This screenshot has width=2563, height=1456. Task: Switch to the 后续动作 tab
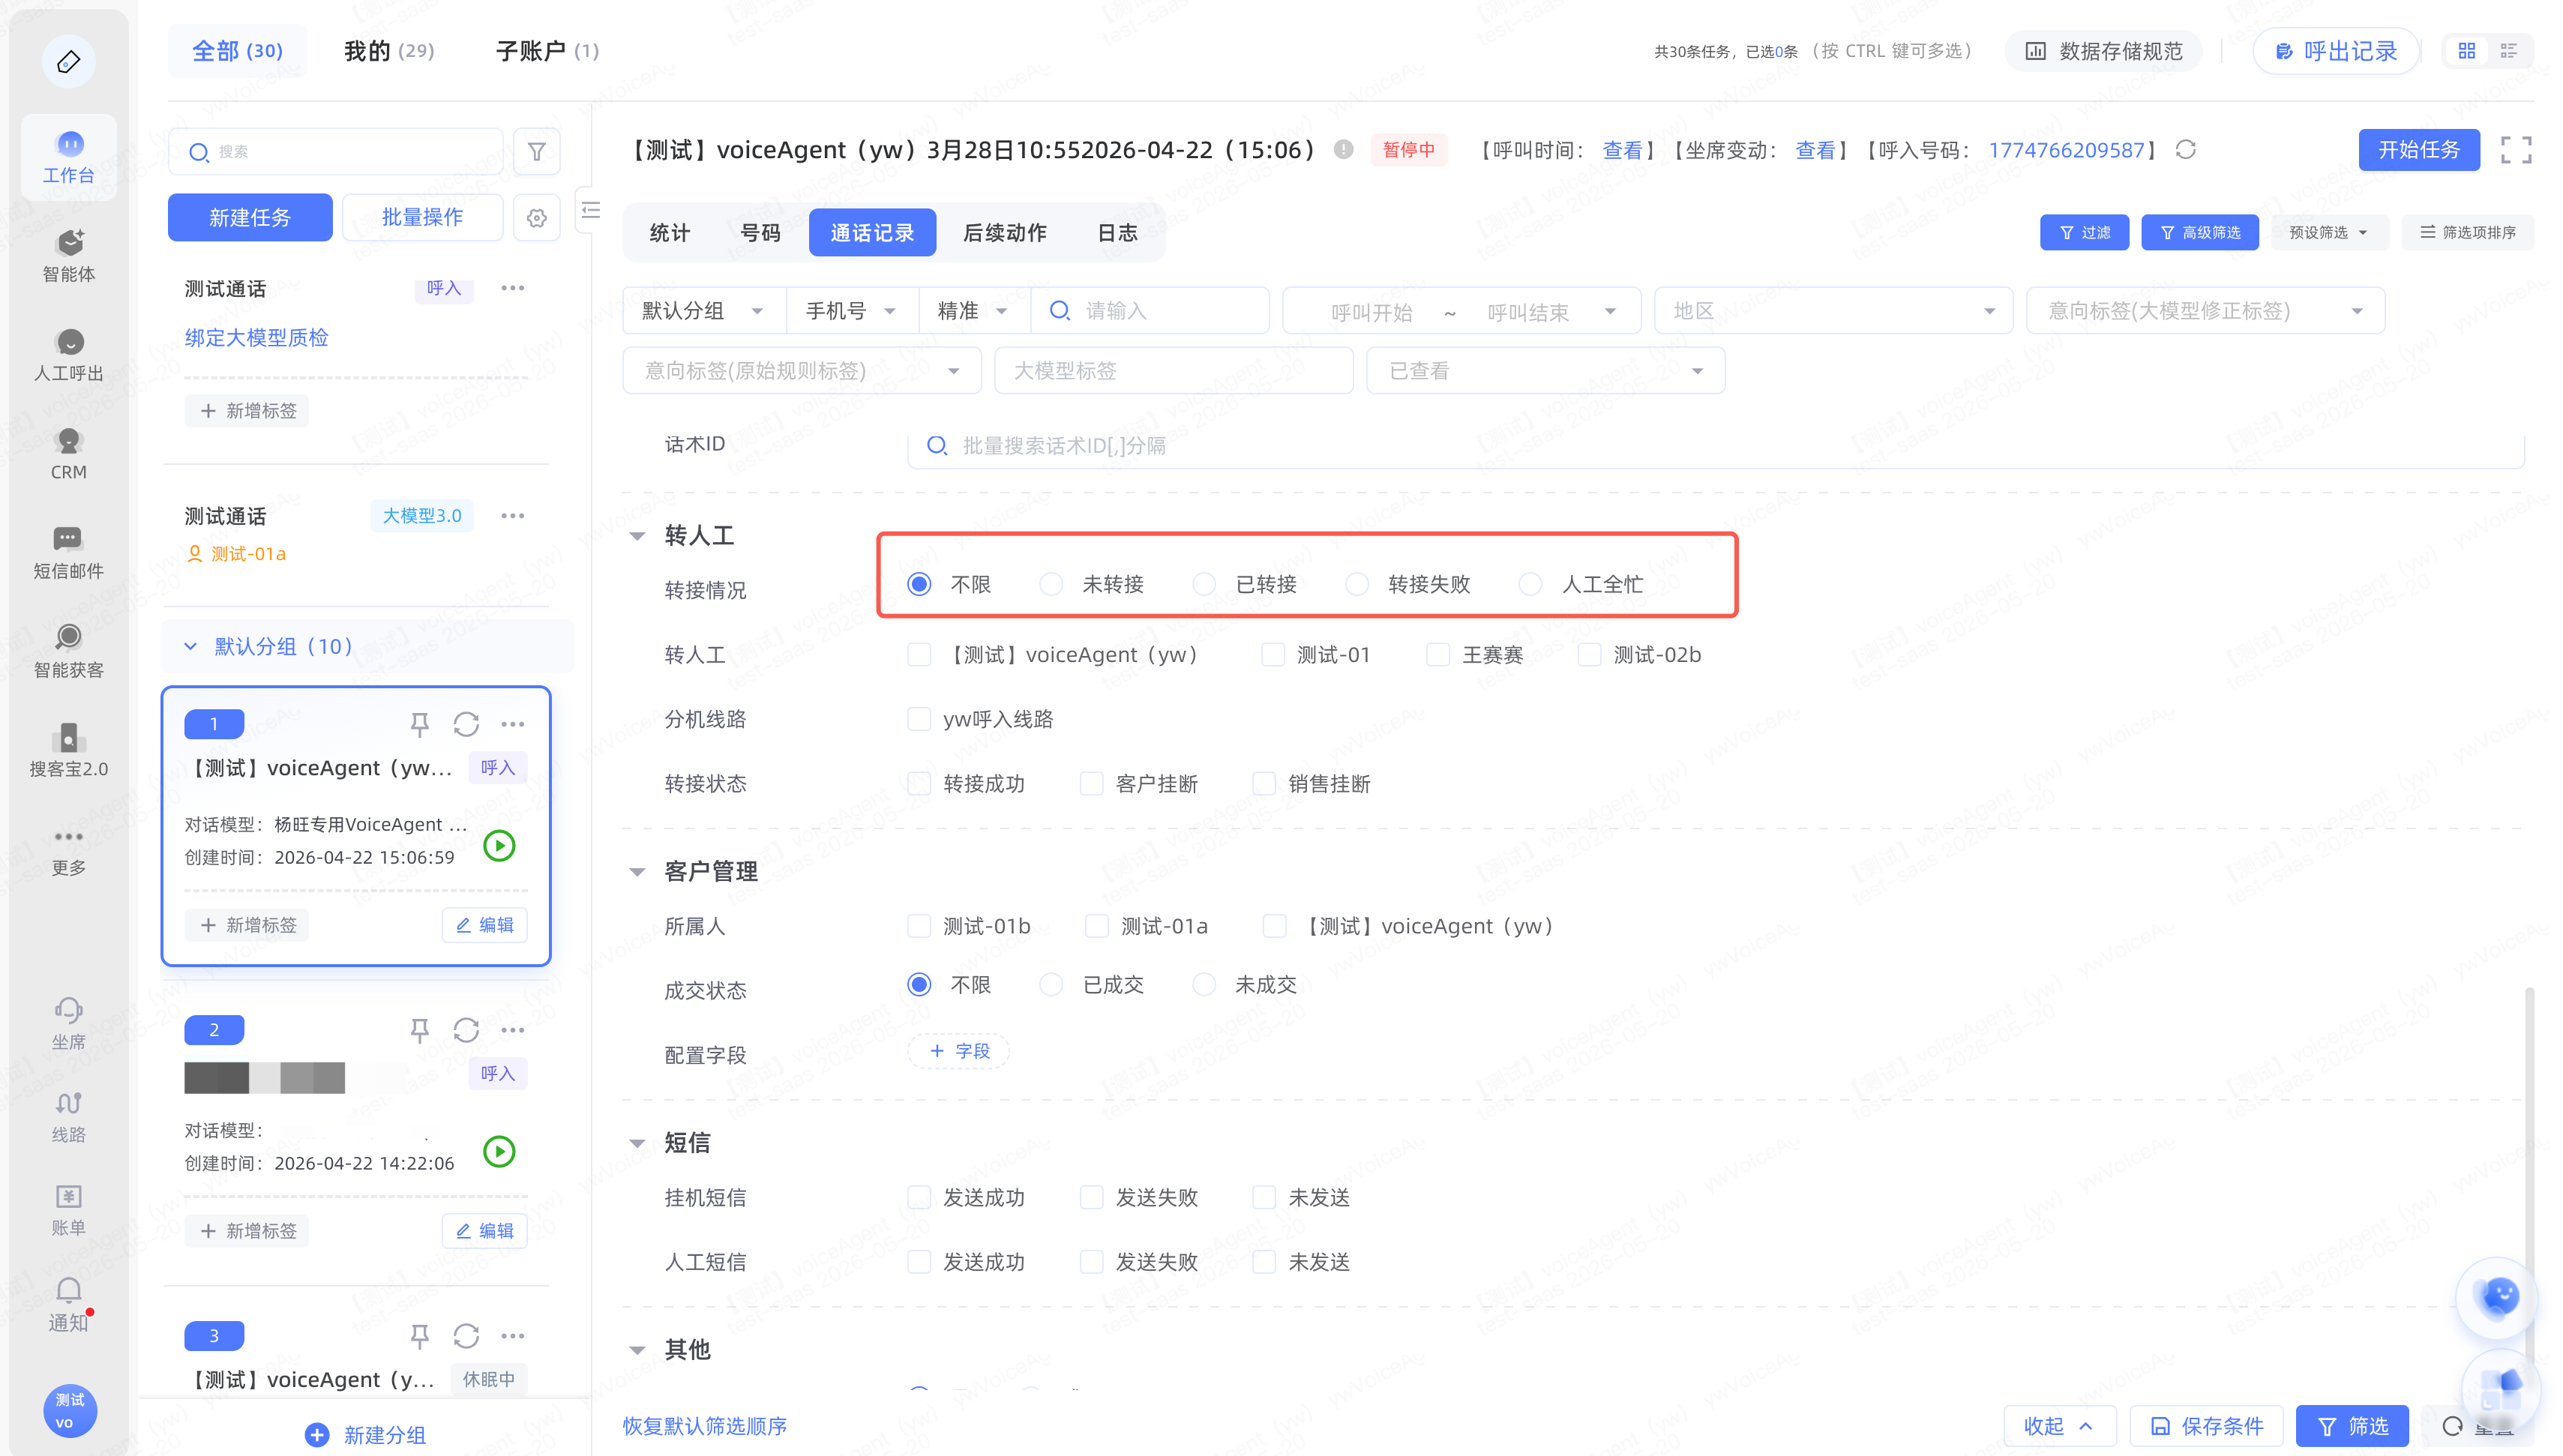[1004, 233]
